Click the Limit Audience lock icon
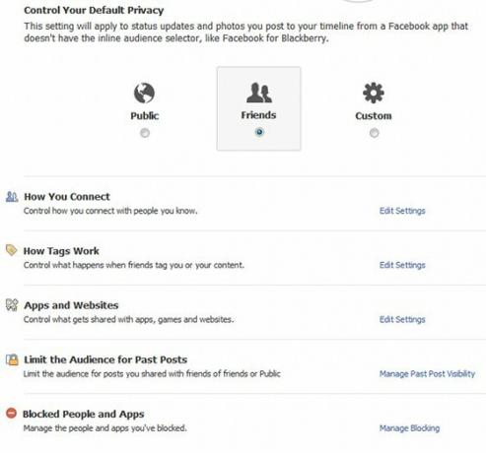Screen dimensions: 486x453 12,359
